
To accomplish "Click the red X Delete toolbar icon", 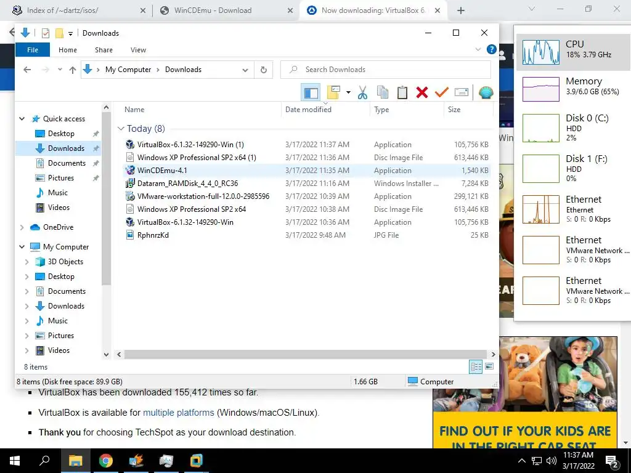I will tap(421, 92).
